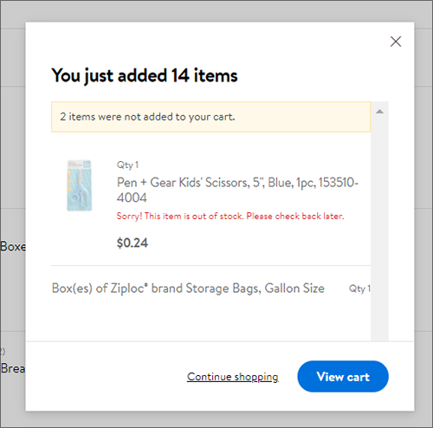Follow the Continue shopping link

pyautogui.click(x=233, y=377)
